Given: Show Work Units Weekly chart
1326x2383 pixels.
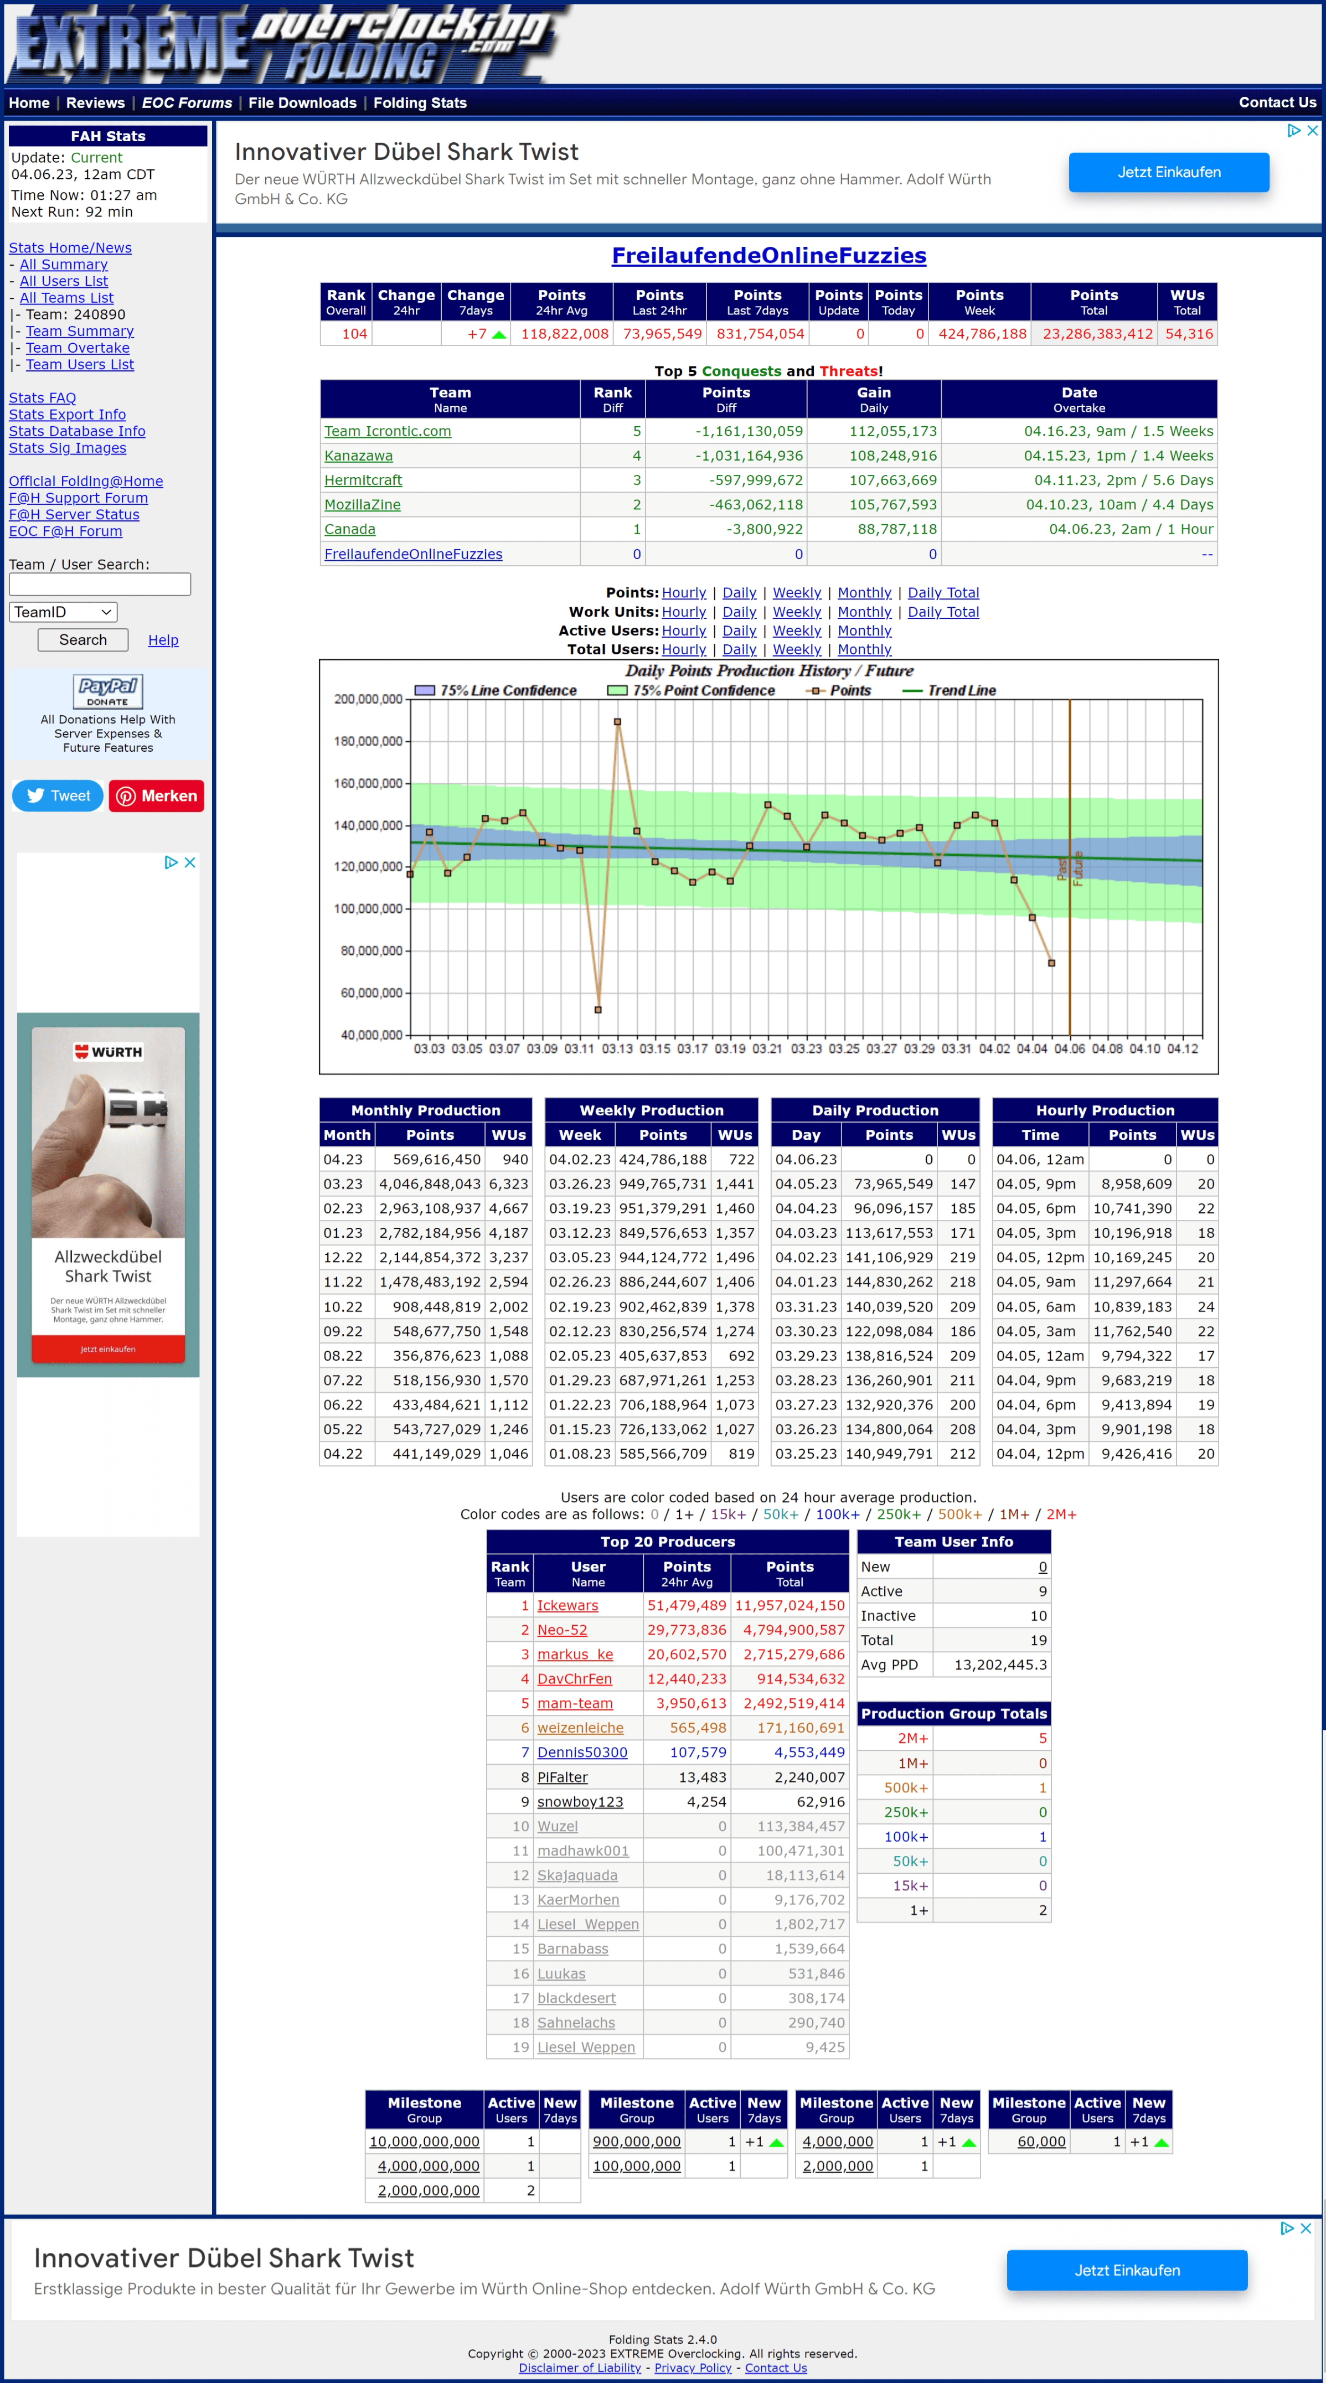Looking at the screenshot, I should 797,612.
